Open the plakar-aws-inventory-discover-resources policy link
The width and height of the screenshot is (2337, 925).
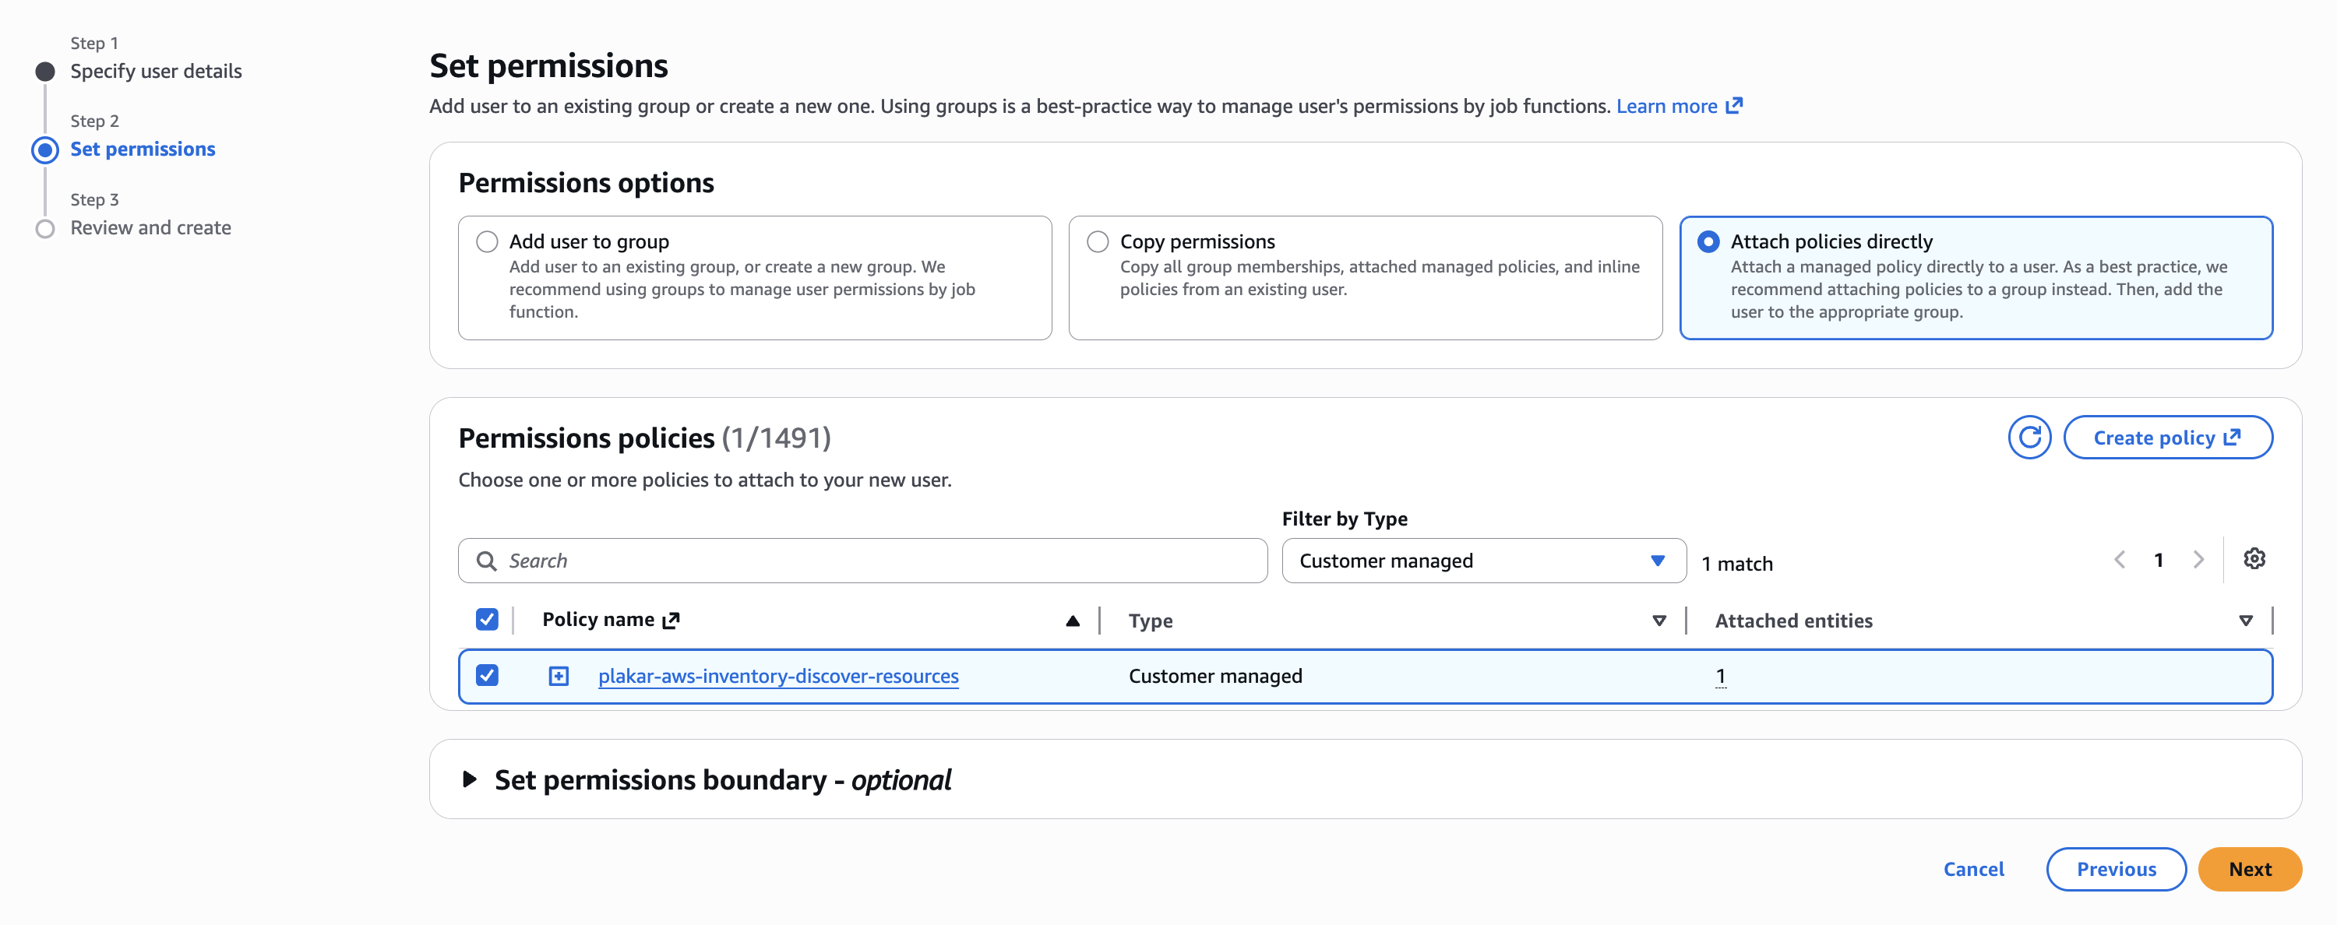point(777,677)
